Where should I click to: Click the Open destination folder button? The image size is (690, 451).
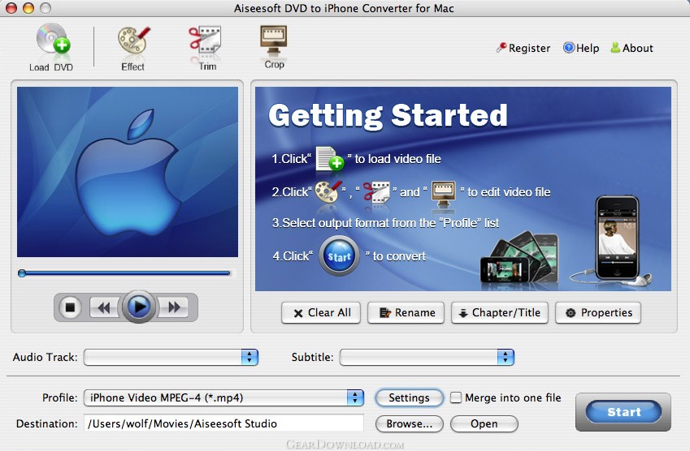[484, 423]
